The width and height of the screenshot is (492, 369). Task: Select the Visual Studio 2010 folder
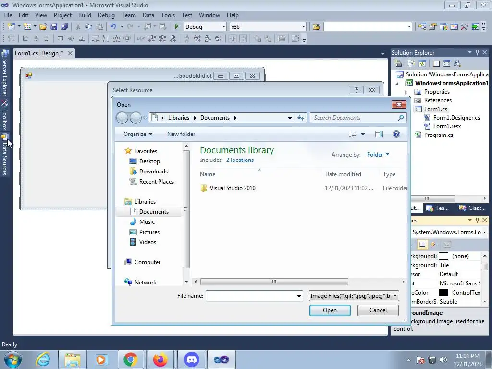[233, 188]
